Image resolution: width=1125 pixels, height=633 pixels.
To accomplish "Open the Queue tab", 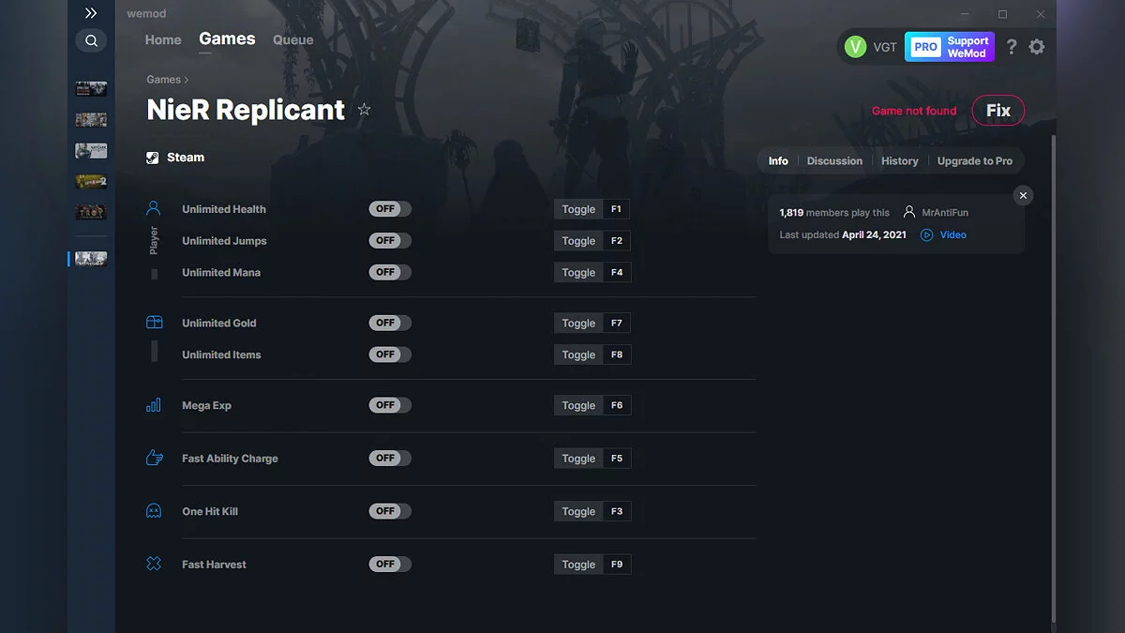I will click(293, 40).
